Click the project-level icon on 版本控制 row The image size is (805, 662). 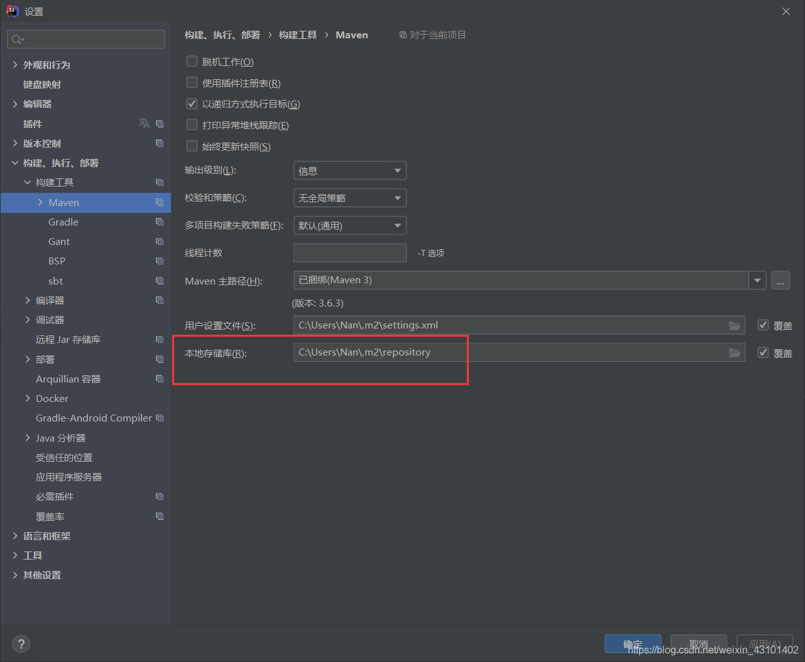coord(160,143)
